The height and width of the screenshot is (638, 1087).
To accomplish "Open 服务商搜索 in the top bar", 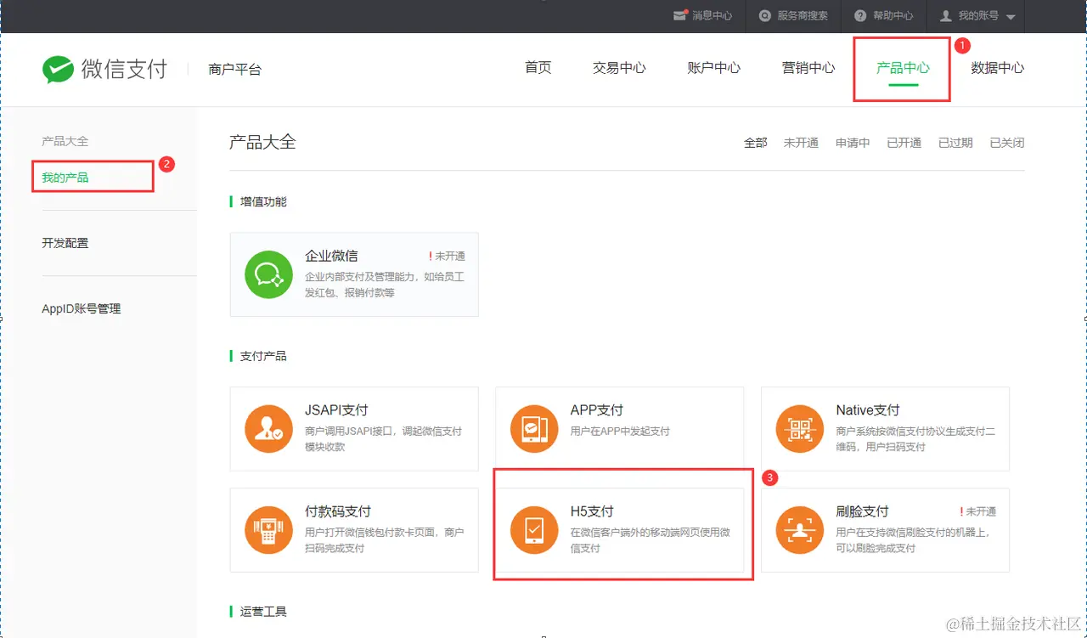I will pyautogui.click(x=803, y=15).
